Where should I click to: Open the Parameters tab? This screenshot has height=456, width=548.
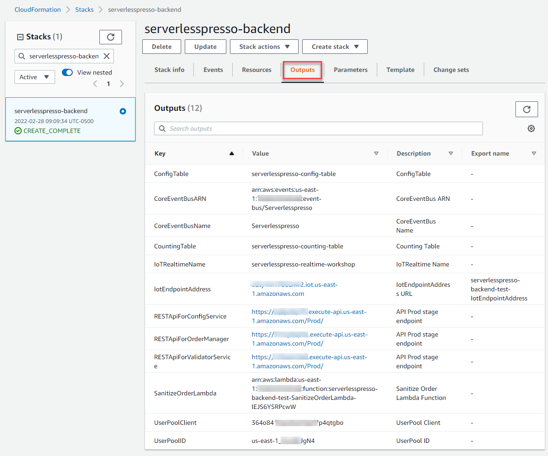click(351, 70)
